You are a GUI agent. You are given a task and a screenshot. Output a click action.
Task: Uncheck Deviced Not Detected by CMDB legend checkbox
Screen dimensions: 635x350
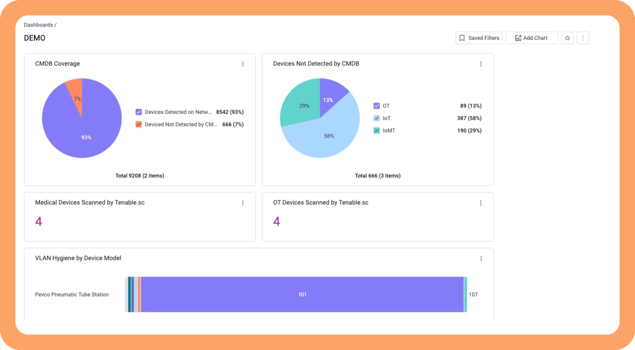pos(139,125)
